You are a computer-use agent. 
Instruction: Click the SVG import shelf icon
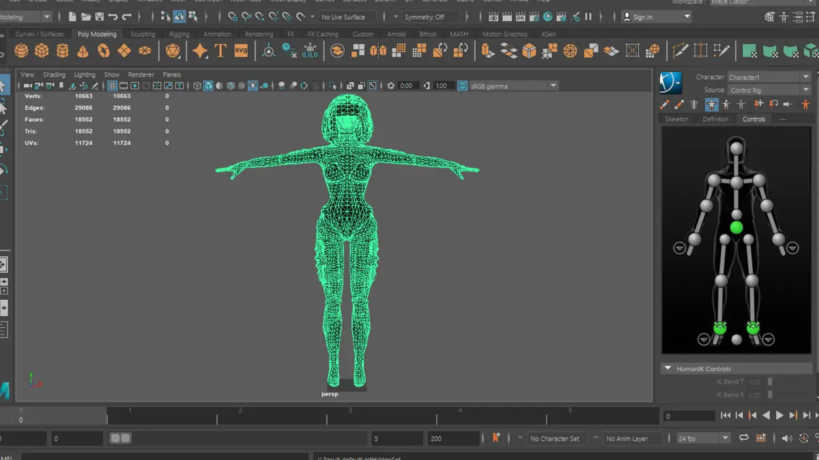coord(241,50)
